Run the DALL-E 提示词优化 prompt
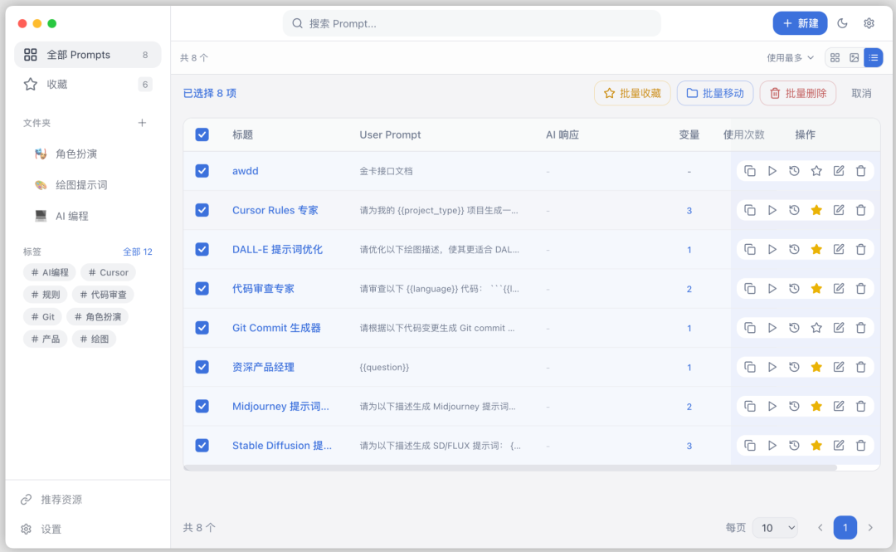Viewport: 896px width, 552px height. (772, 249)
